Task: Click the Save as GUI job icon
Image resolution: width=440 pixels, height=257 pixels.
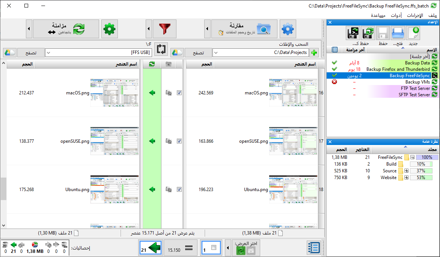Action: coord(368,33)
